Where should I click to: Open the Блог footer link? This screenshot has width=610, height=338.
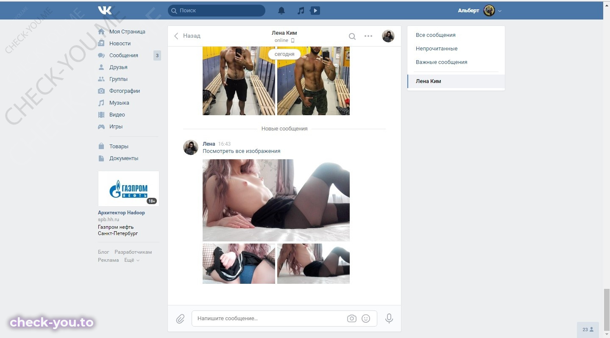(x=103, y=252)
